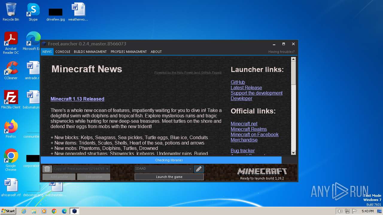
Task: Select the weatherwo... Word document icon
Action: (x=78, y=12)
